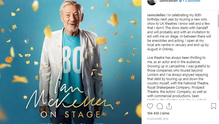Like the post with the heart icon
The image size is (219, 124).
click(150, 106)
